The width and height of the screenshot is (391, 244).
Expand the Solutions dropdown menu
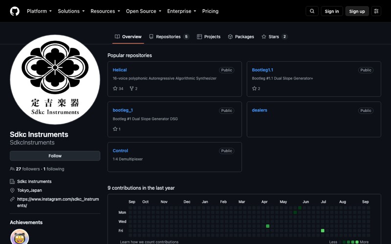tap(71, 11)
